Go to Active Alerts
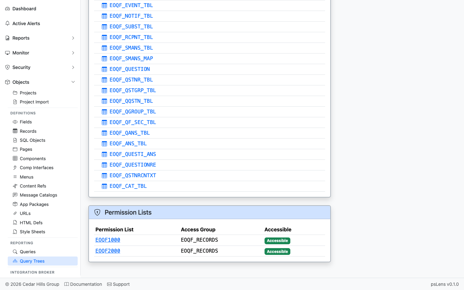464x290 pixels. tap(40, 24)
